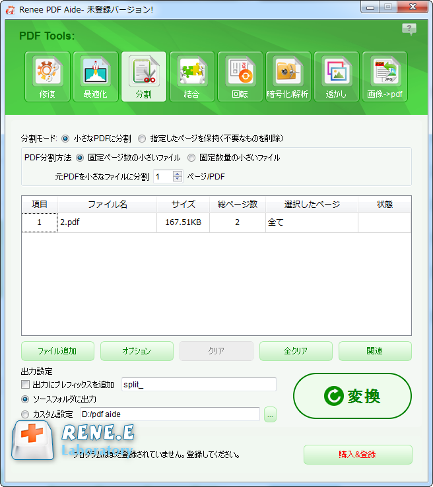Screen dimensions: 433x487
Task: Click item number 1 cell
Action: (40, 222)
